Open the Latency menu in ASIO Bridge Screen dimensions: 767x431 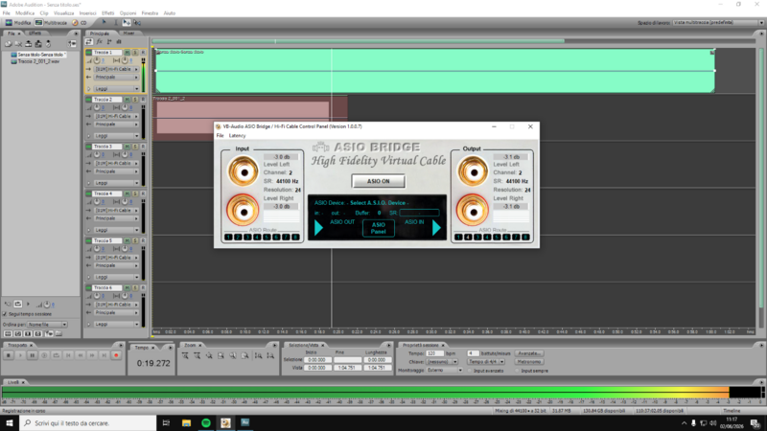tap(237, 135)
